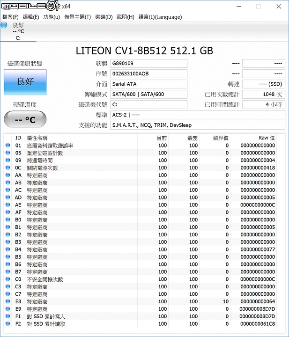Click the 屬性名稱 column header

(37, 138)
